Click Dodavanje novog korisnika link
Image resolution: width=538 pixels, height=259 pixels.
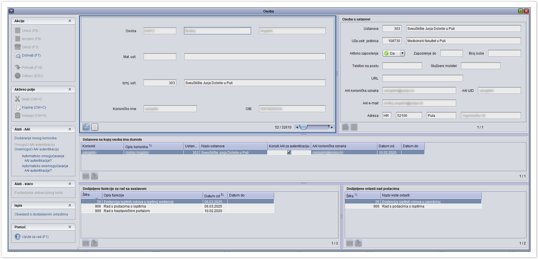coord(36,138)
